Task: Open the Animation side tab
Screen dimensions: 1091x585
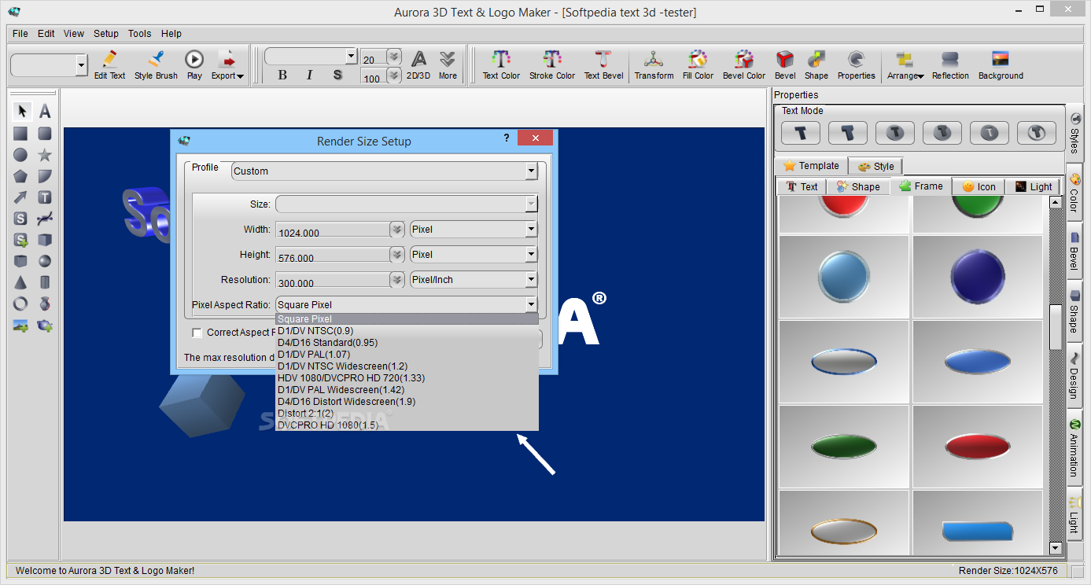Action: (x=1074, y=447)
